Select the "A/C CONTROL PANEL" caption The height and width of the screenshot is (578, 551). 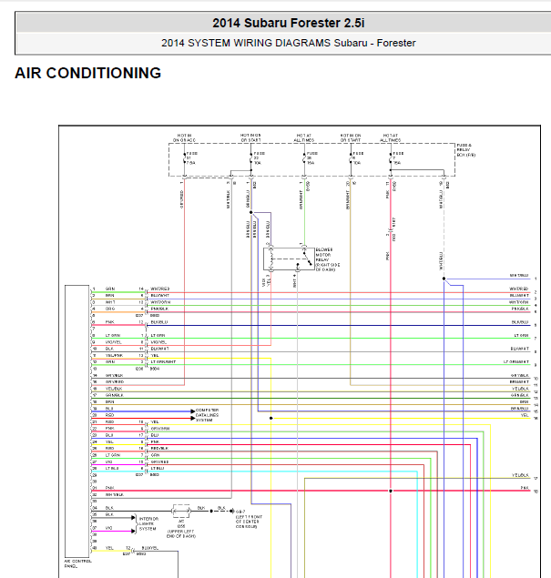(77, 563)
